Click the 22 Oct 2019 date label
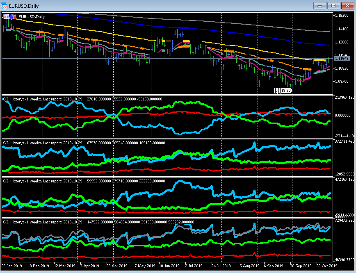The height and width of the screenshot is (273, 356). click(x=327, y=266)
